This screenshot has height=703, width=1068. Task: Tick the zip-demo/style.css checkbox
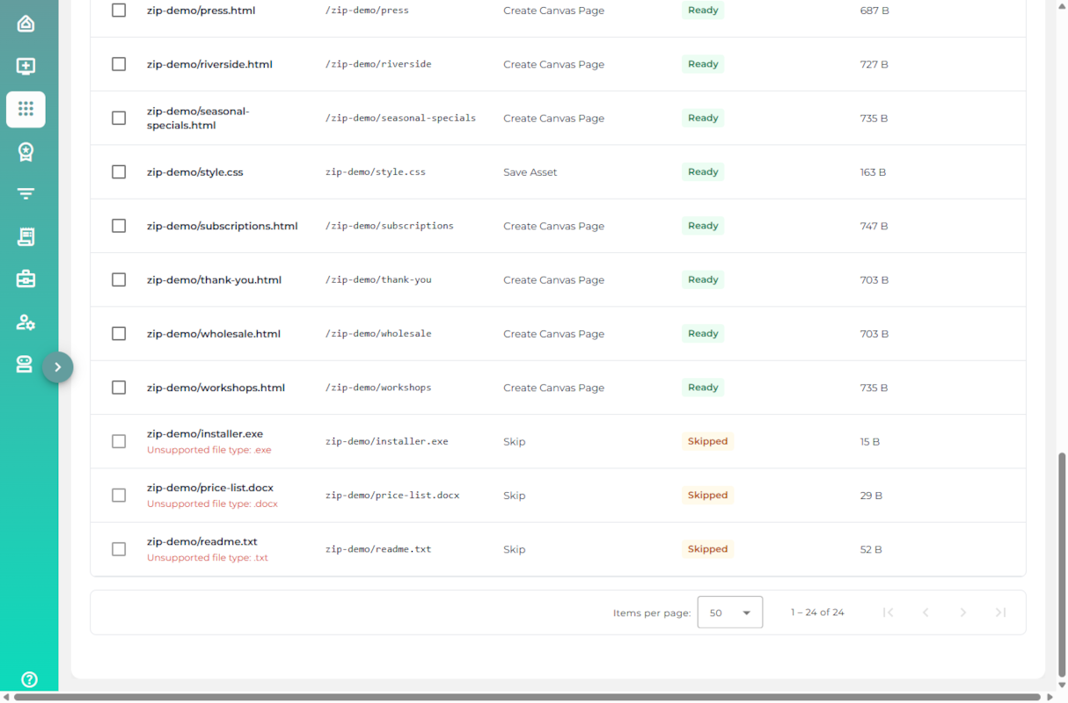(119, 172)
